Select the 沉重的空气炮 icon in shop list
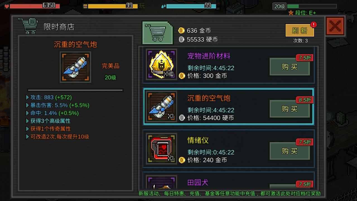The image size is (357, 201). coord(161,107)
